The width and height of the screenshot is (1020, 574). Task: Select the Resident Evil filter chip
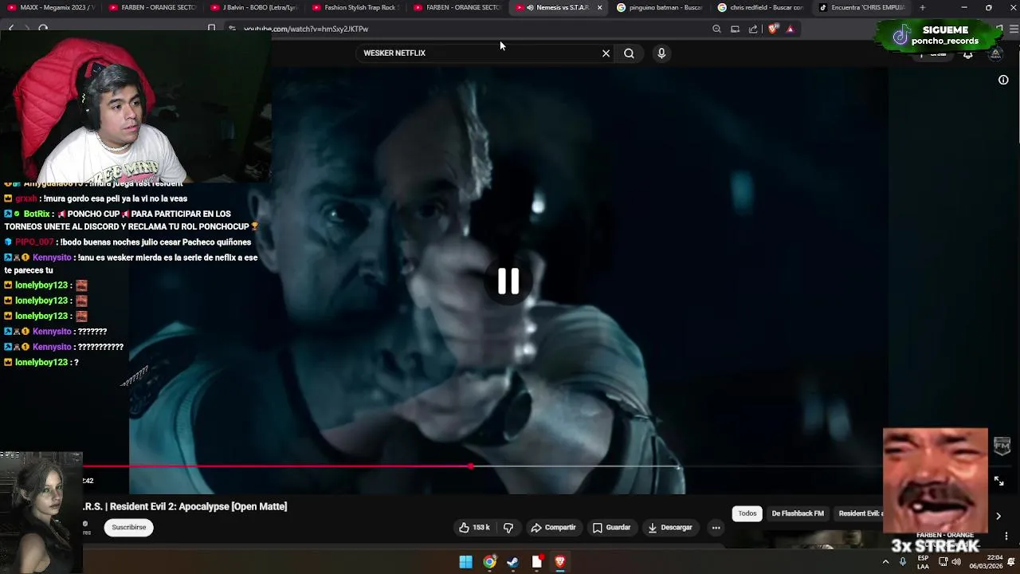pyautogui.click(x=859, y=513)
